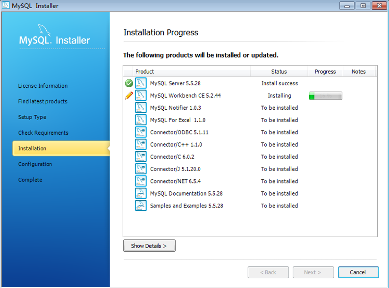Maximize the MySQL Installer window

363,6
